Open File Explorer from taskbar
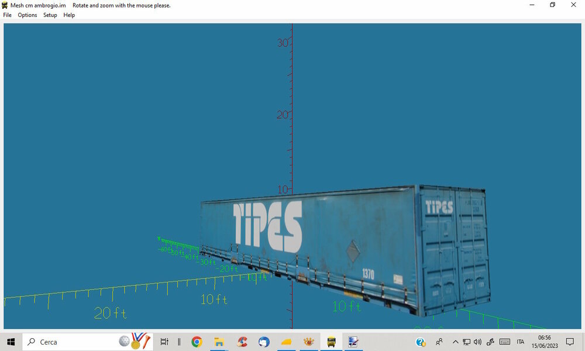Image resolution: width=585 pixels, height=351 pixels. click(x=219, y=342)
